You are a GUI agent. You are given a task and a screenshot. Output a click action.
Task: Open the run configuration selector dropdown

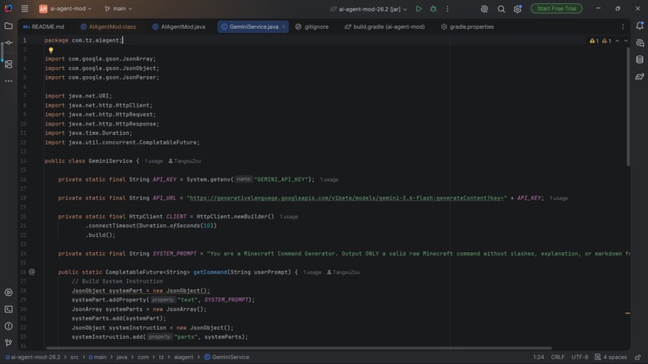click(x=368, y=9)
